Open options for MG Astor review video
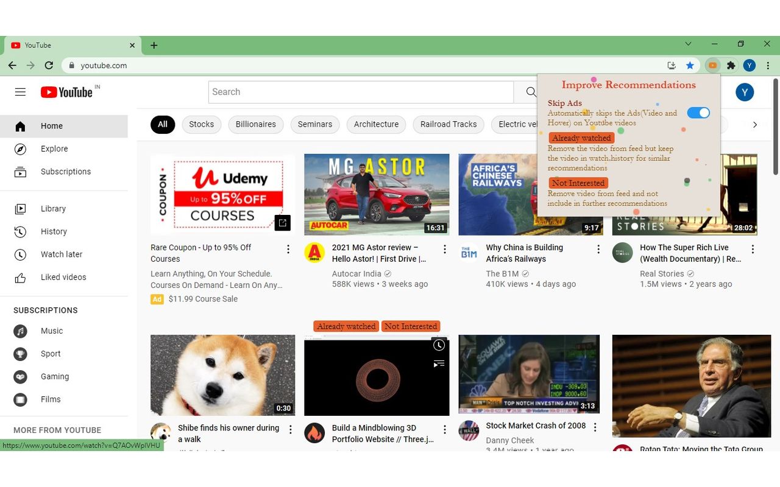This screenshot has width=780, height=487. pos(445,249)
